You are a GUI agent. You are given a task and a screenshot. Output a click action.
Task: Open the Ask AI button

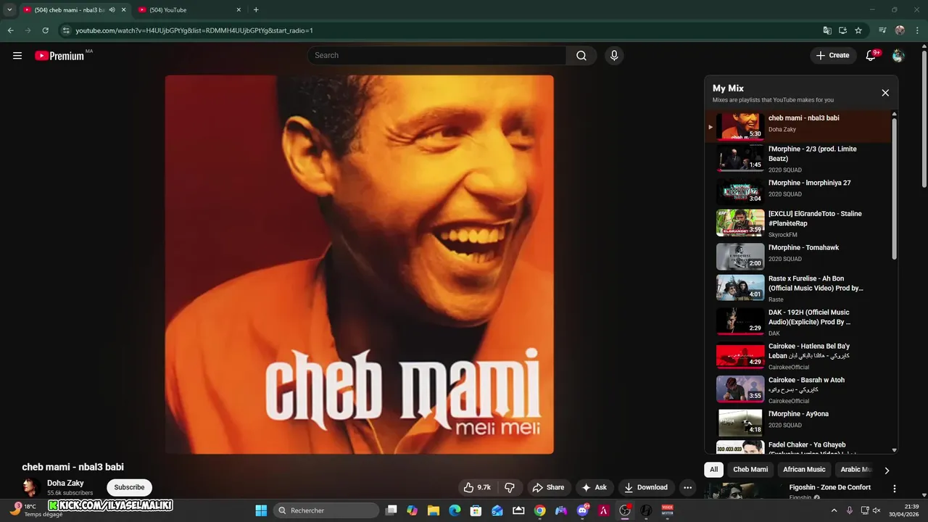(594, 488)
